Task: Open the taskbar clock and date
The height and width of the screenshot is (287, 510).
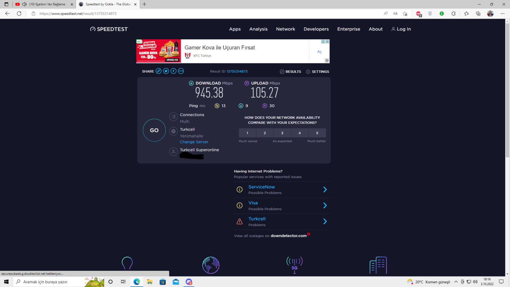Action: 487,282
